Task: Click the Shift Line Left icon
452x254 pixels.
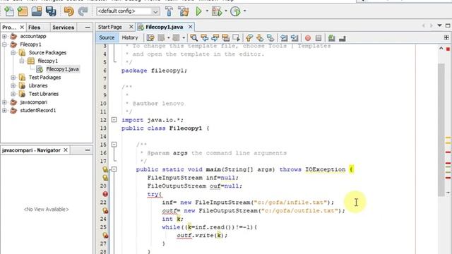Action: (284, 37)
